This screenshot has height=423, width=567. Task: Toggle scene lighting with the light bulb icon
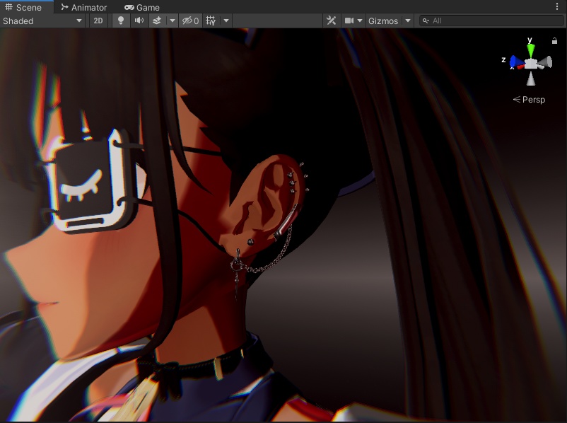click(x=119, y=21)
